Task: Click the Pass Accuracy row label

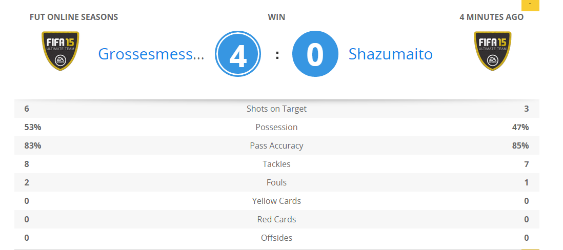Action: [x=276, y=145]
